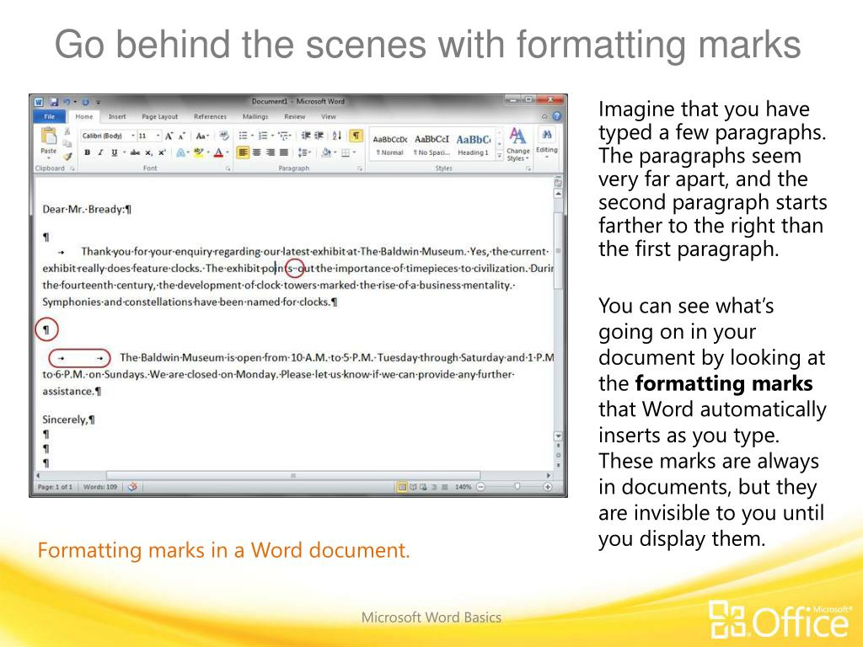Switch to the Mailings tab
The height and width of the screenshot is (647, 863).
[x=255, y=116]
